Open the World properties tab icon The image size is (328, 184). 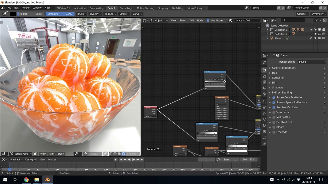pyautogui.click(x=264, y=94)
